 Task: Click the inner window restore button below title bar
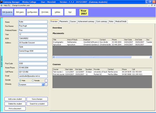(x=152, y=5)
